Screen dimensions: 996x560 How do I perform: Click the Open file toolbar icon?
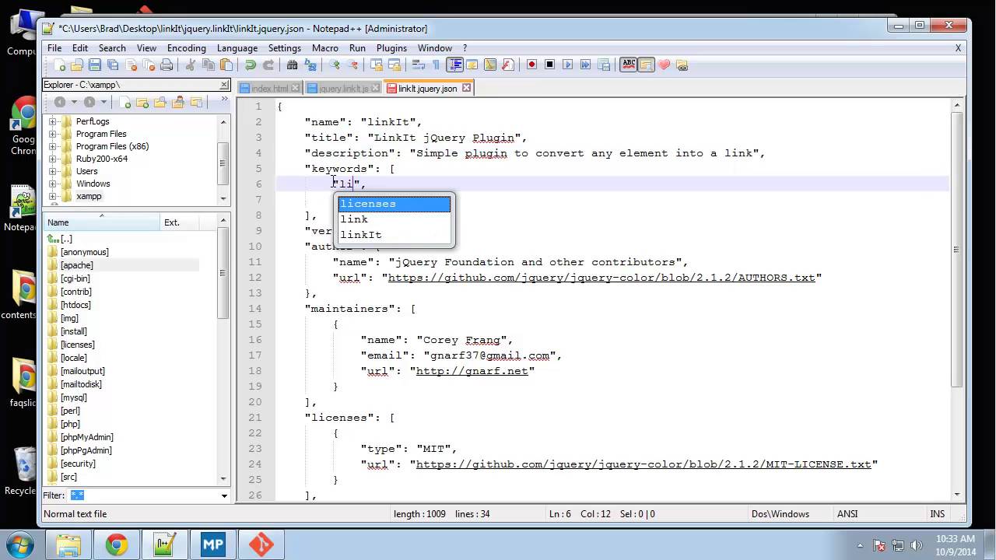76,65
